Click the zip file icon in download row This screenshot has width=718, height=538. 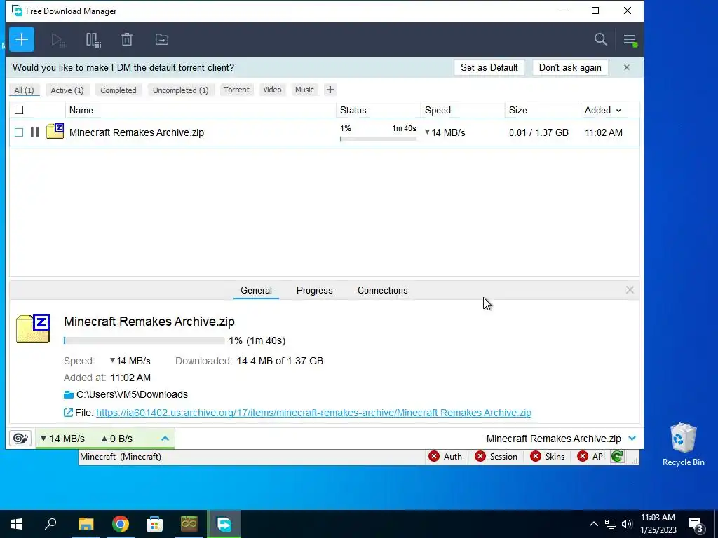coord(55,131)
